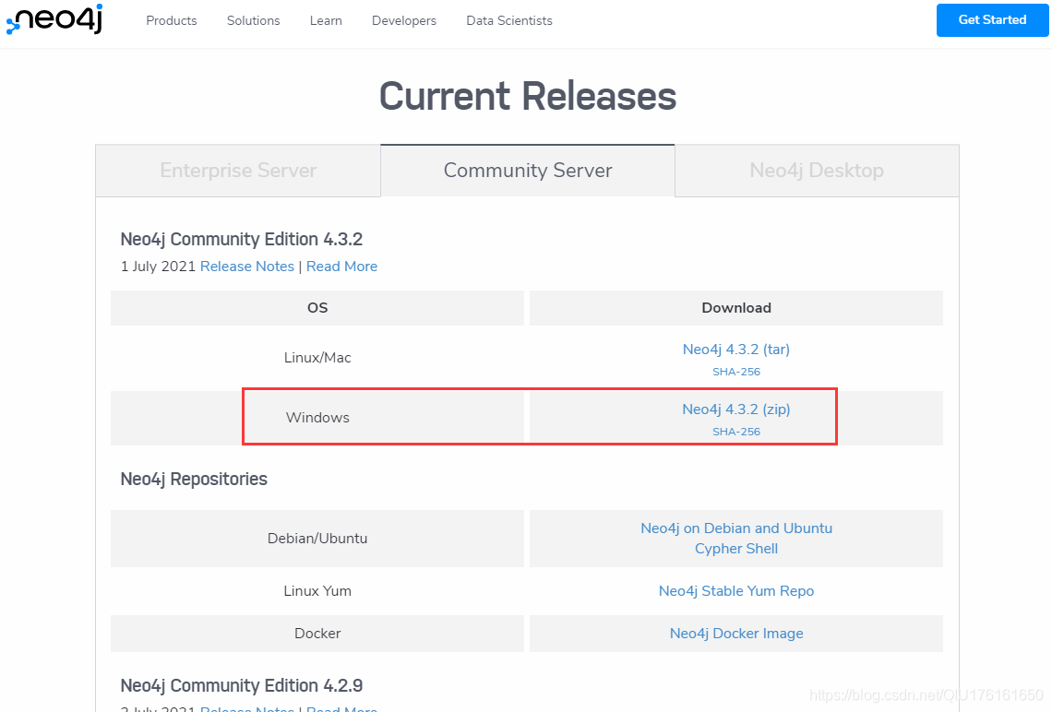Viewport: 1052px width, 712px height.
Task: Click the Neo4j Repositories heading
Action: click(194, 480)
